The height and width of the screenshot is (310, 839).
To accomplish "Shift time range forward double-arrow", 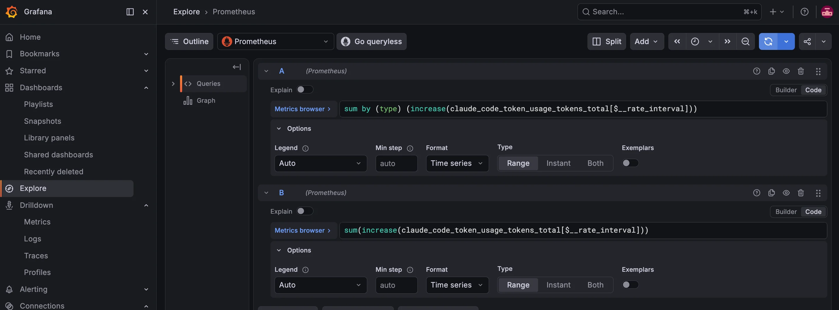I will pos(728,41).
